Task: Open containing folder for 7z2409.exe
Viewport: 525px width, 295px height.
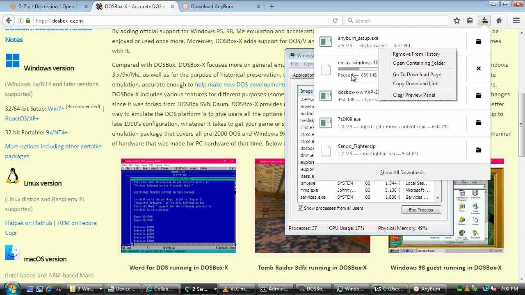Action: (x=478, y=123)
